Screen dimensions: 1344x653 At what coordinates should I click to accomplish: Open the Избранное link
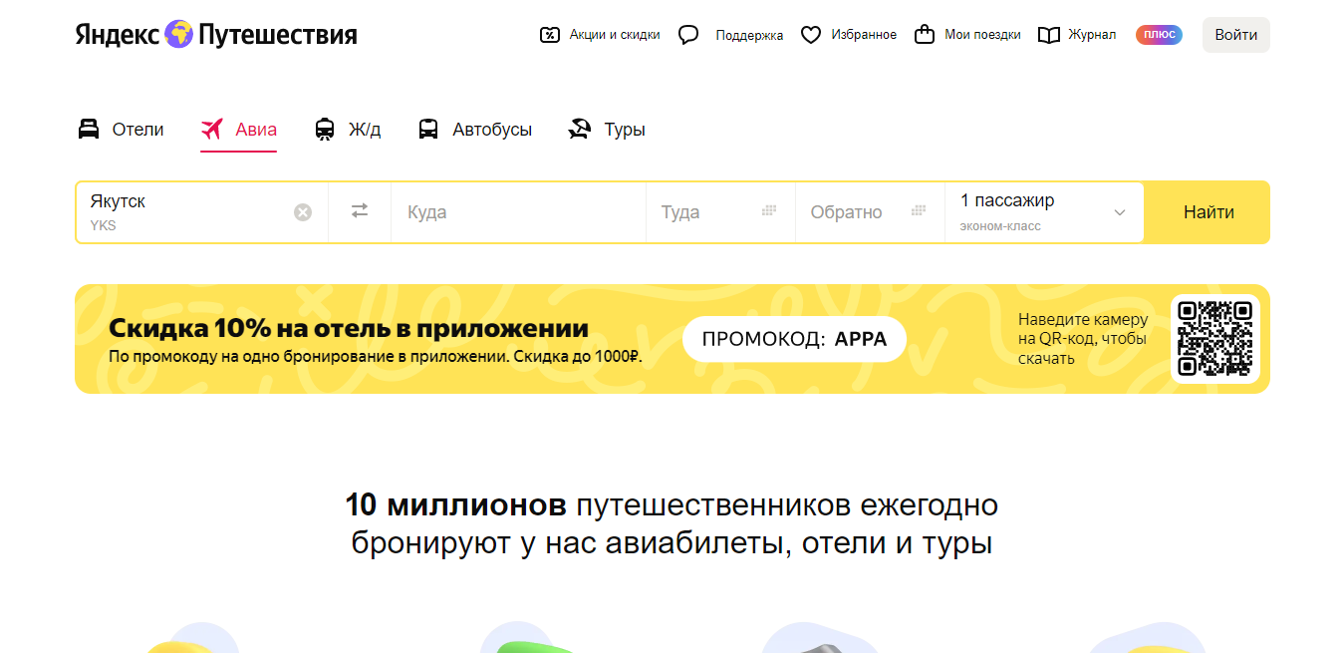coord(864,35)
